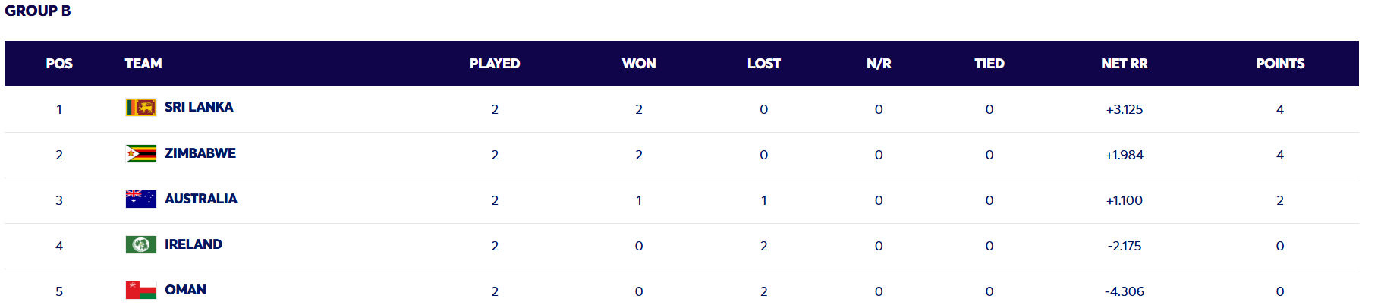Click the LOST column header

click(763, 64)
